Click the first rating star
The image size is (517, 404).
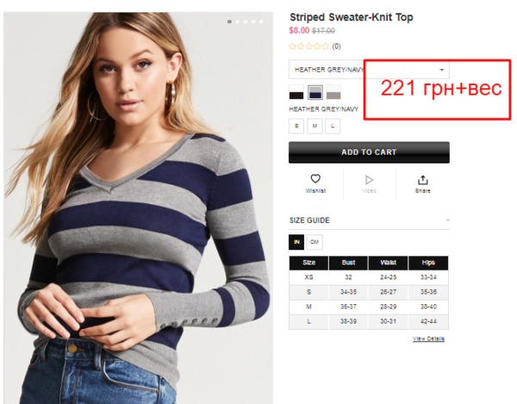[292, 47]
